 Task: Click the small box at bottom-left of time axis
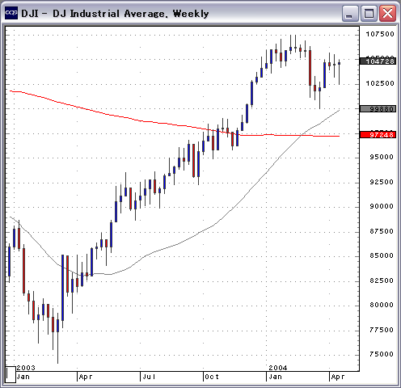(11, 374)
